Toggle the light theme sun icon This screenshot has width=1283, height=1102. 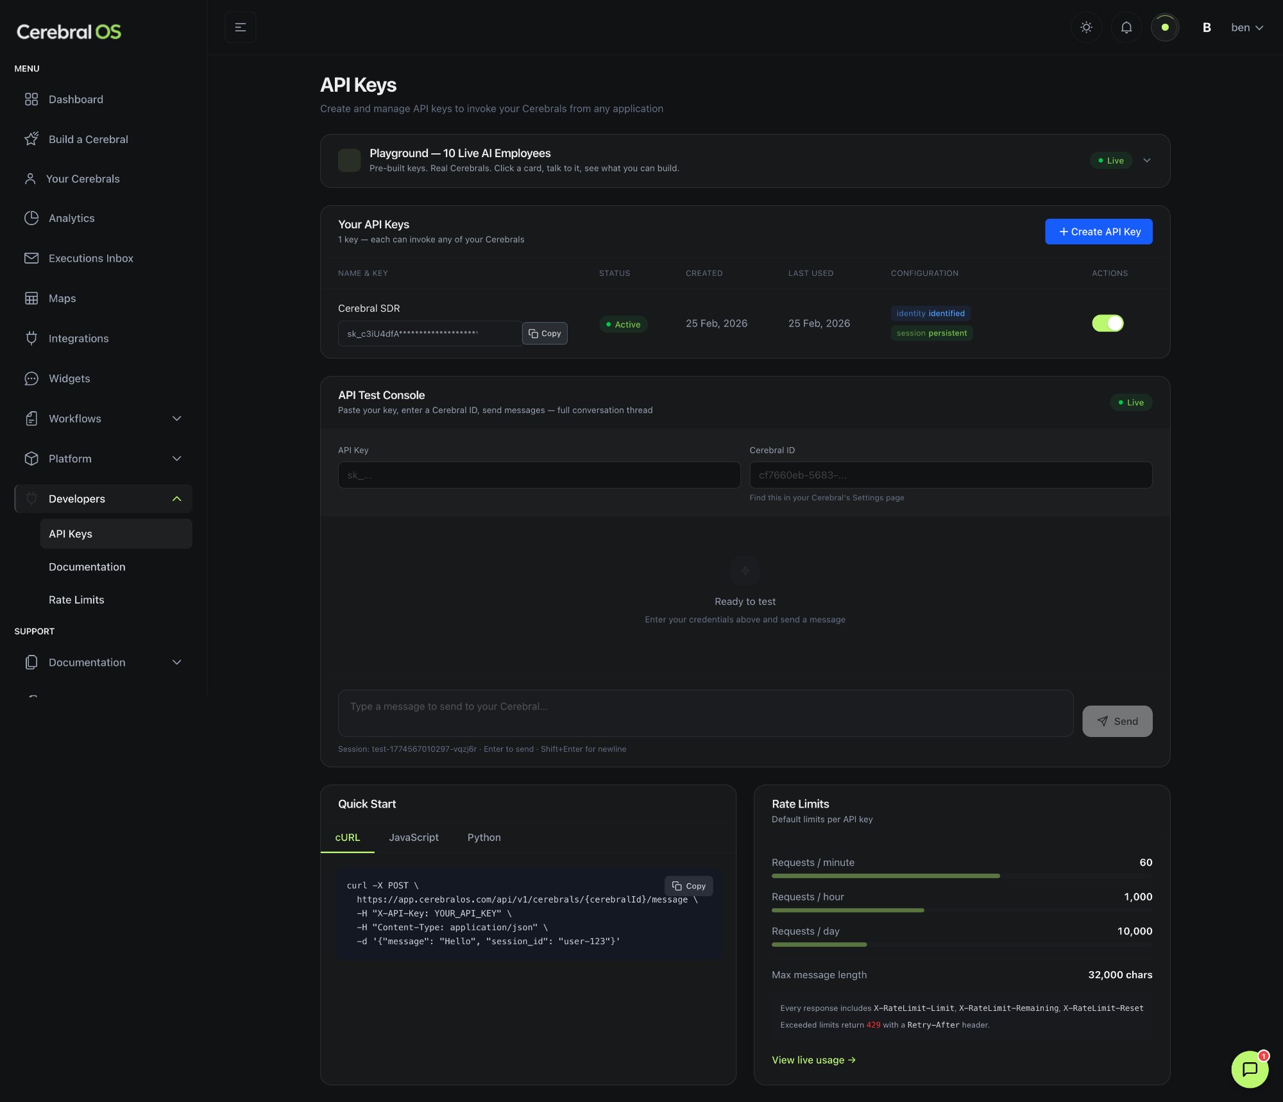(1087, 27)
